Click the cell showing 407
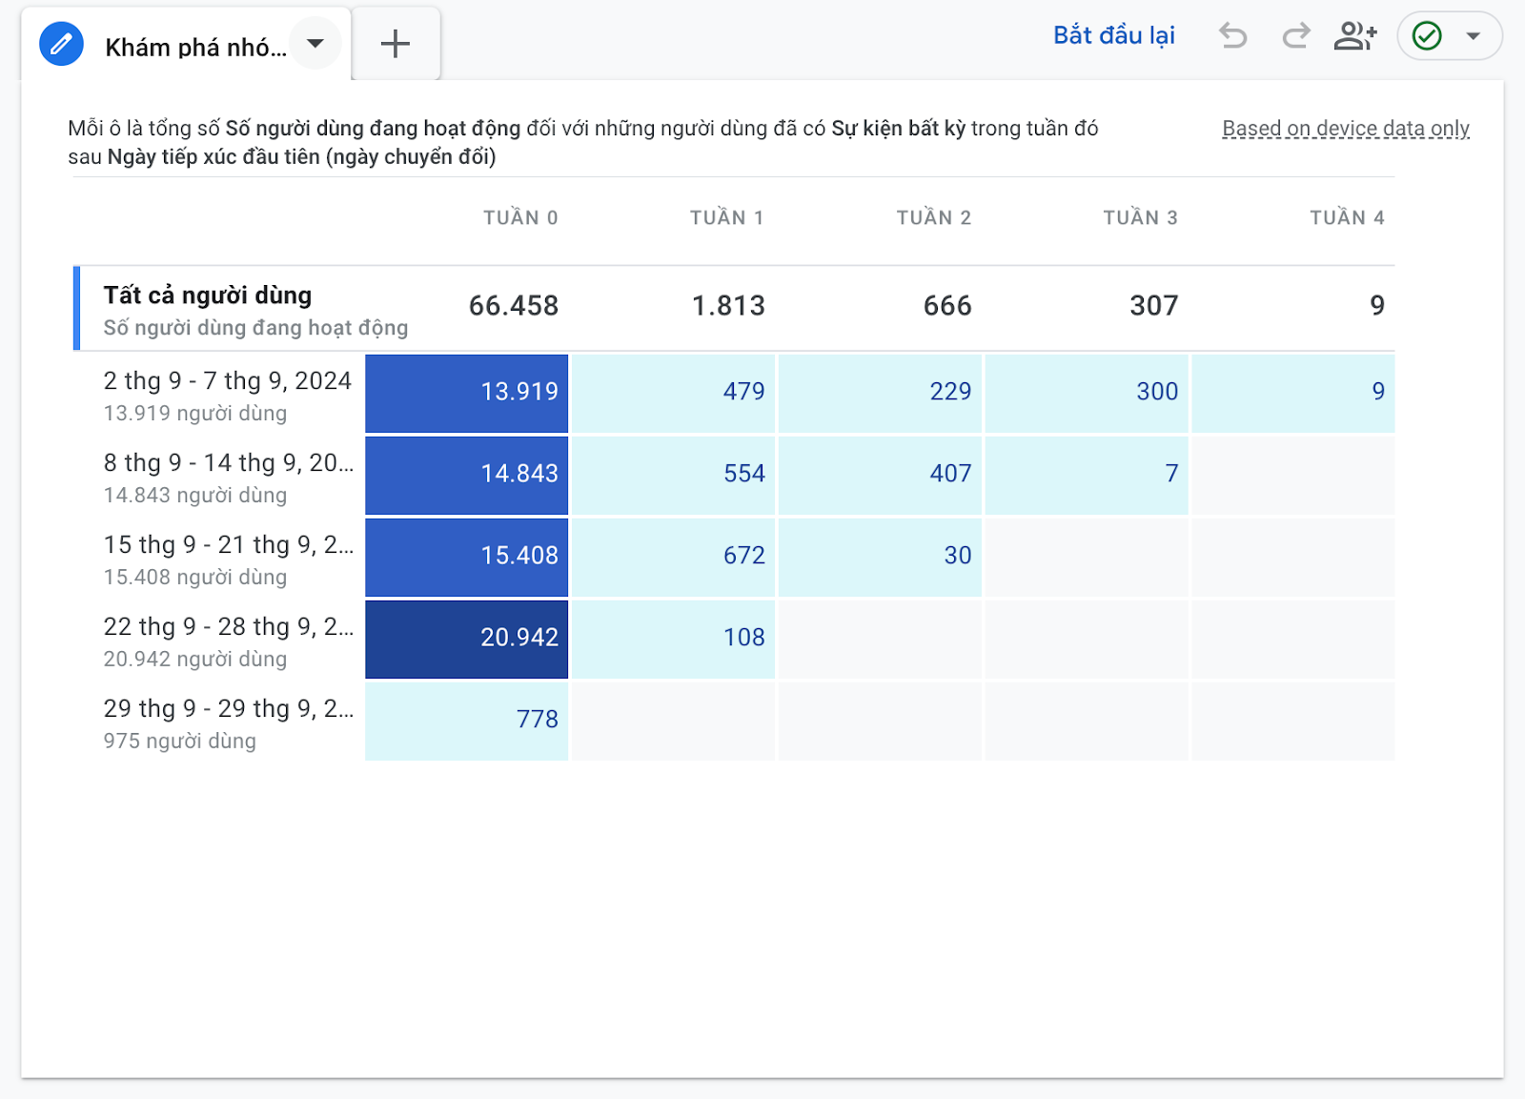1525x1099 pixels. point(880,475)
